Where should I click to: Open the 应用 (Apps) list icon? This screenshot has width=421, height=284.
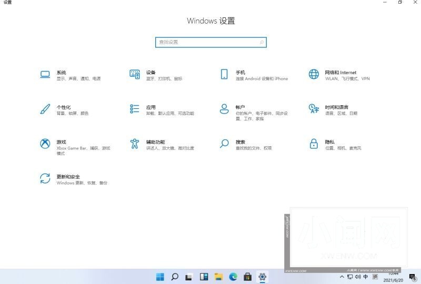coord(135,109)
